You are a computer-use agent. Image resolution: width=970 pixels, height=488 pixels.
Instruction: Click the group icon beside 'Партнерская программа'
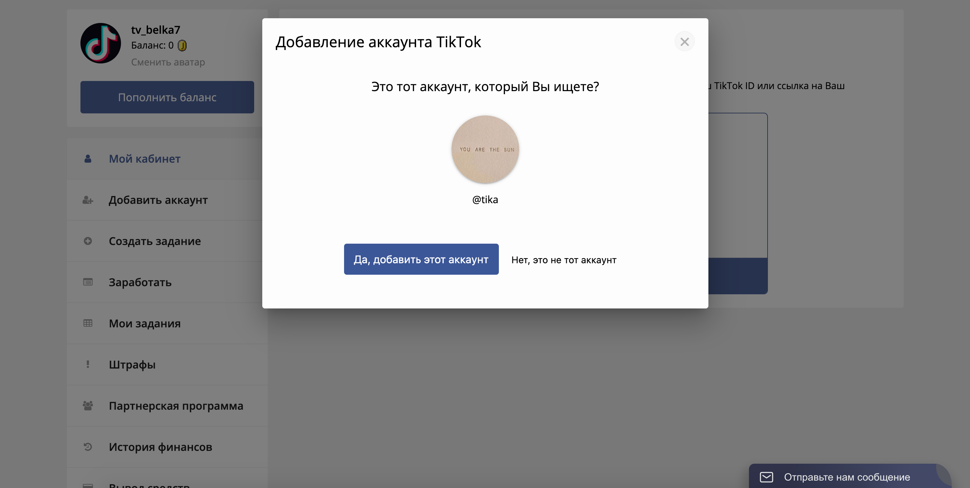88,406
